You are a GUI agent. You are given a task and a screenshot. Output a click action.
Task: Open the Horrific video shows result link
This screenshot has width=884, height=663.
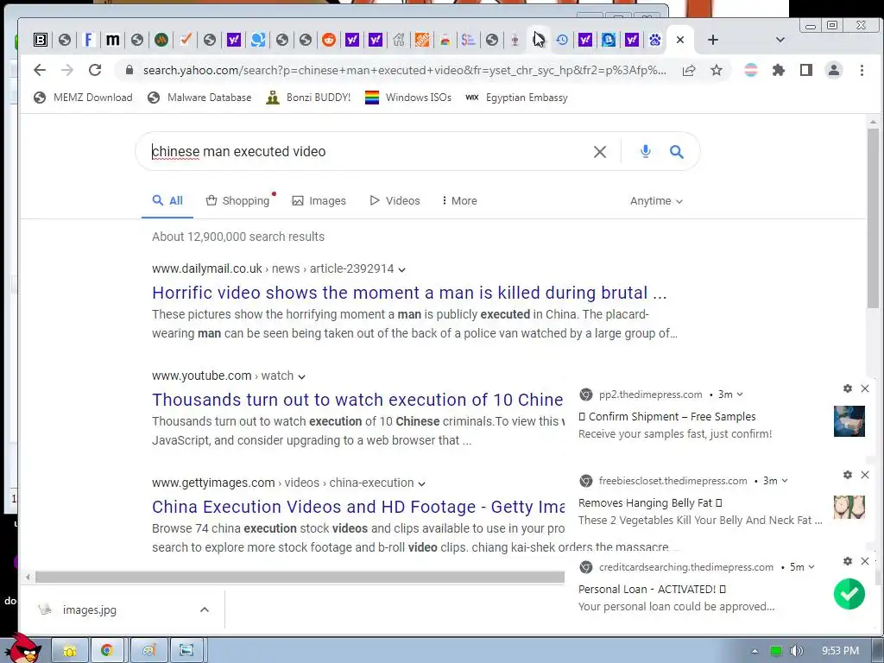[x=409, y=293]
